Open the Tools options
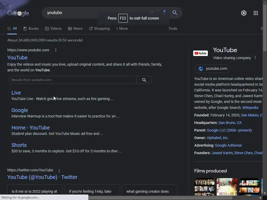This screenshot has height=200, width=267. pyautogui.click(x=173, y=29)
